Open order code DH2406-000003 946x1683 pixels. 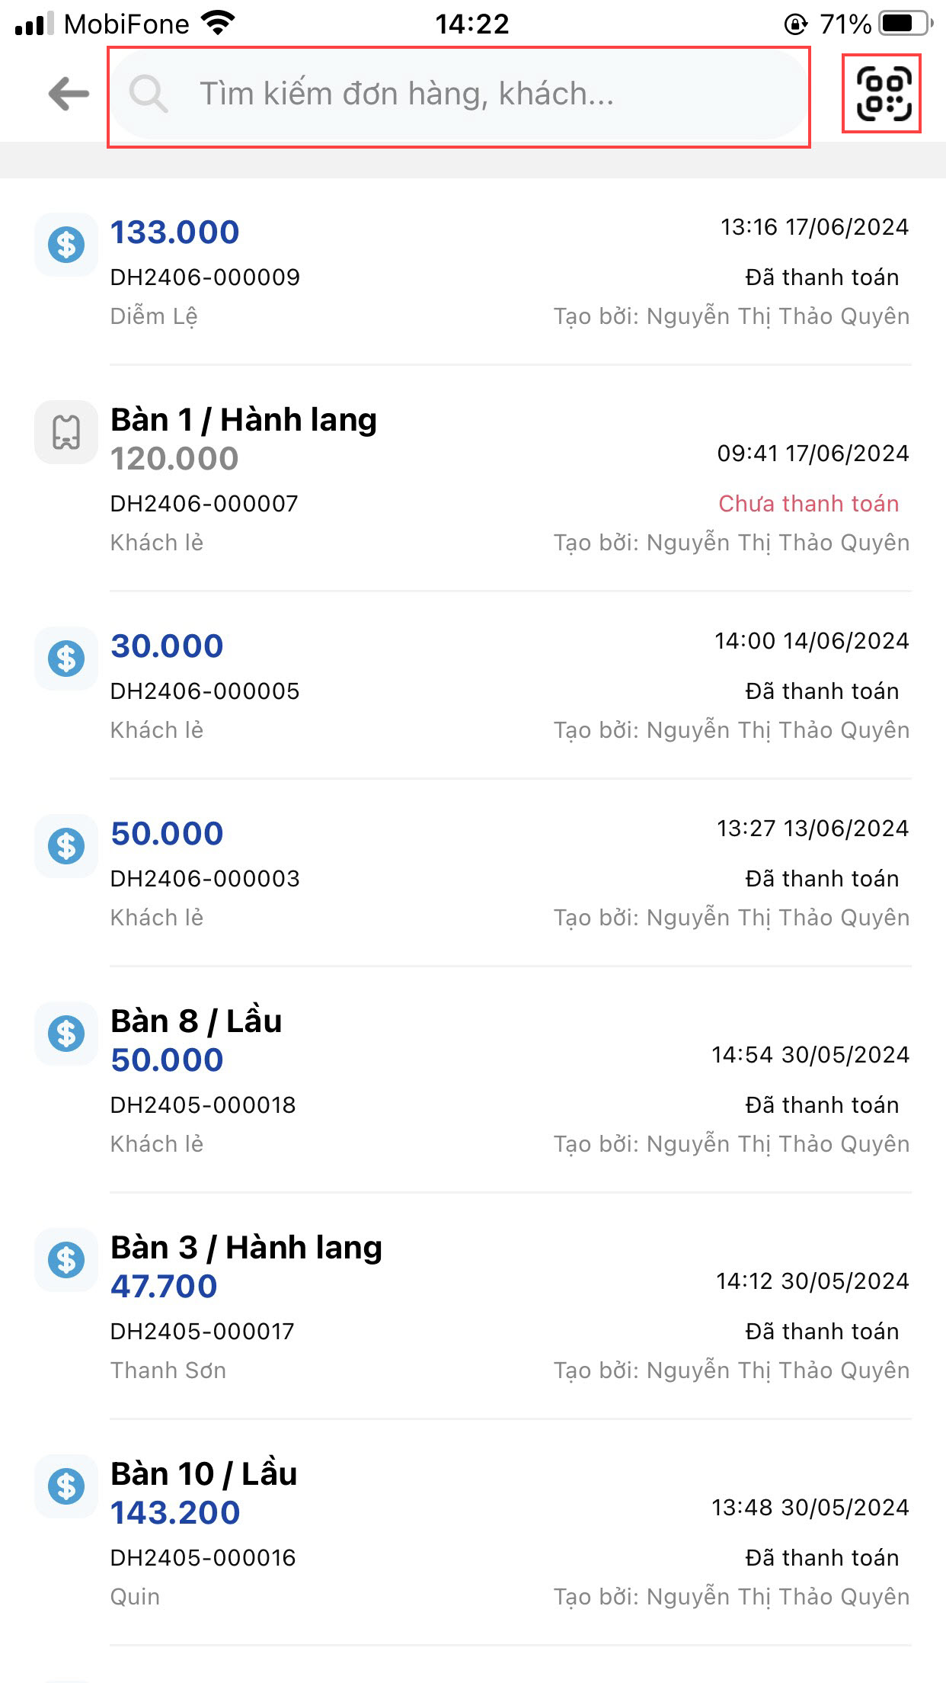205,879
